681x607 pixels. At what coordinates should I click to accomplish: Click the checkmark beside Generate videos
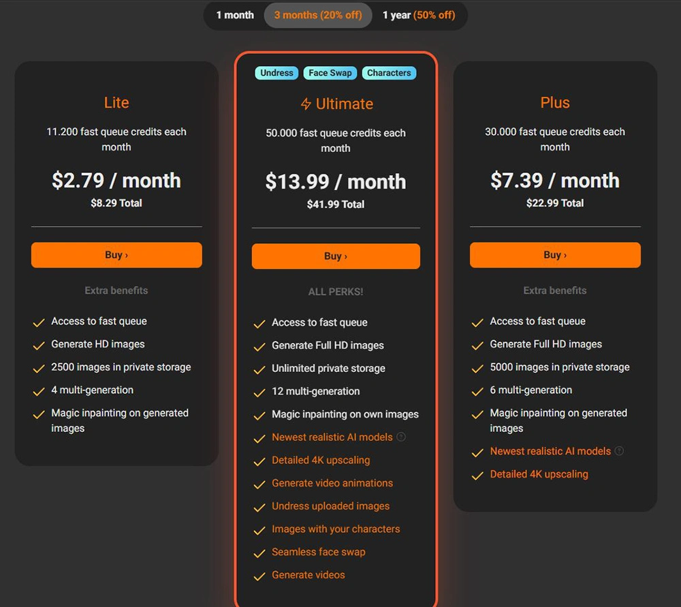(260, 575)
